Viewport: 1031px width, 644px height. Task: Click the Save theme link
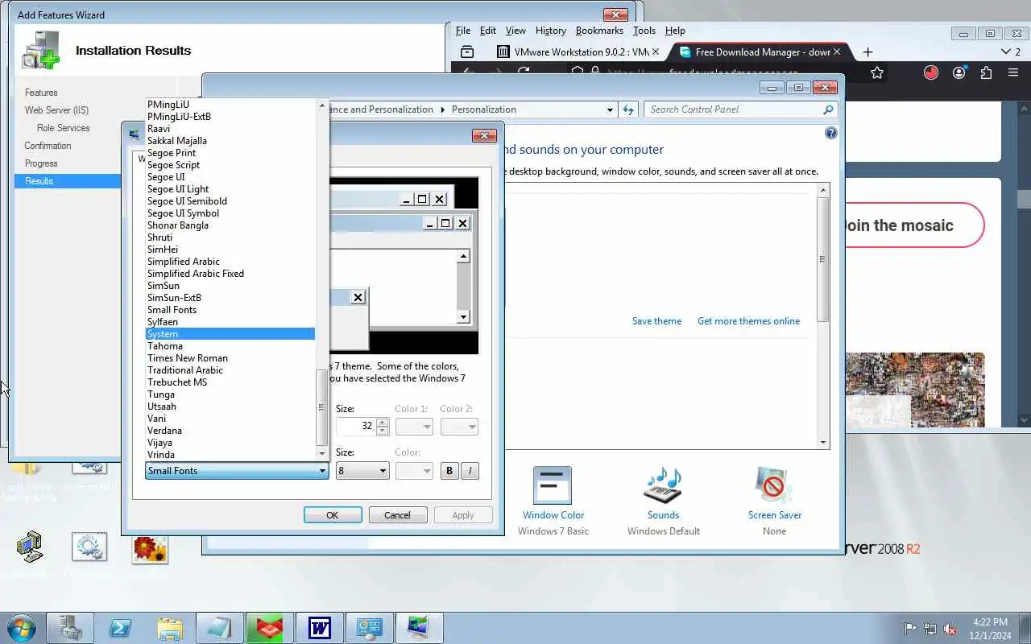pos(656,321)
